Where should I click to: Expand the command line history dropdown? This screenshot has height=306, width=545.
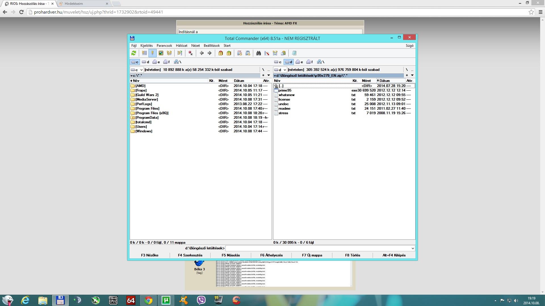412,248
